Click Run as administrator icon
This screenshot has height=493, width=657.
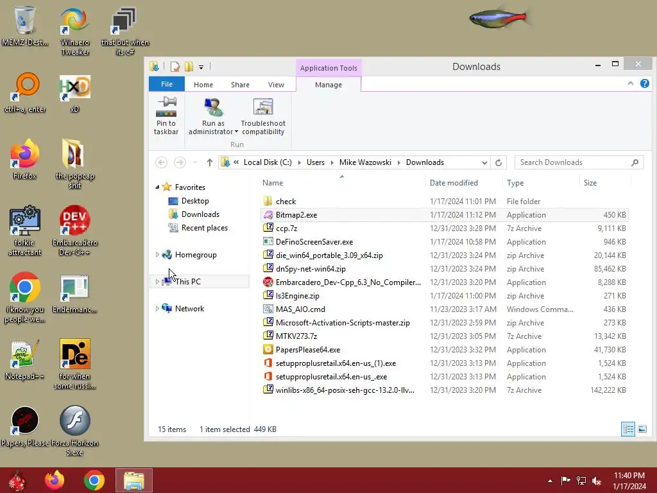[x=213, y=107]
